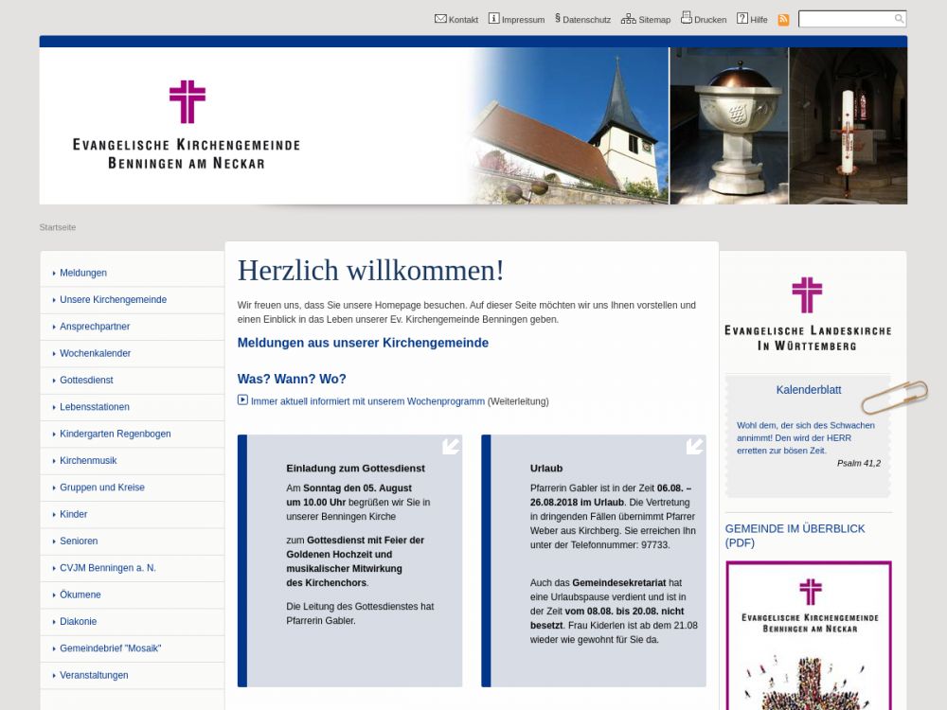Click the arrow icon on Gottesdienst card
This screenshot has width=947, height=710.
point(451,446)
